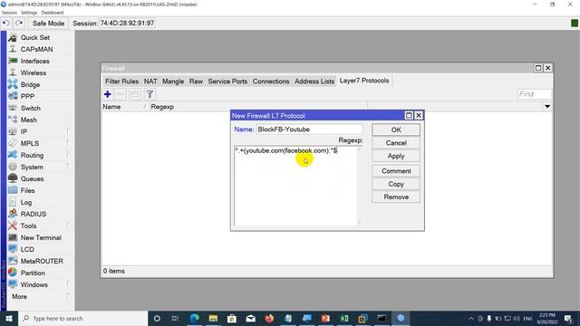Viewport: 580px width, 326px height.
Task: Click the Windows search box
Action: [82, 318]
